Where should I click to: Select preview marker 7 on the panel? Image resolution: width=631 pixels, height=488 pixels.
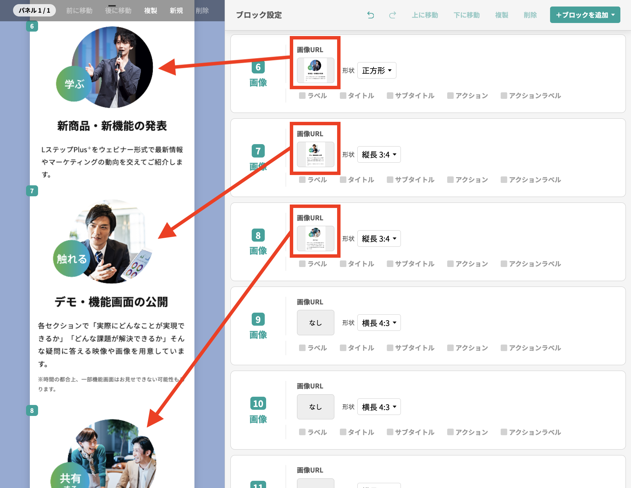[32, 191]
